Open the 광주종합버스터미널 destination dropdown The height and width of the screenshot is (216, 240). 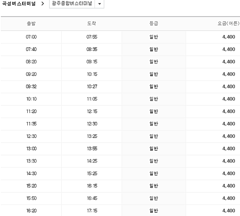pos(76,4)
